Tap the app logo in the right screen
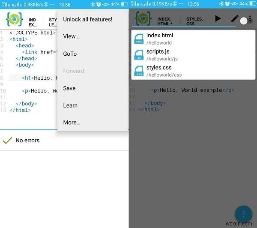 coord(143,18)
